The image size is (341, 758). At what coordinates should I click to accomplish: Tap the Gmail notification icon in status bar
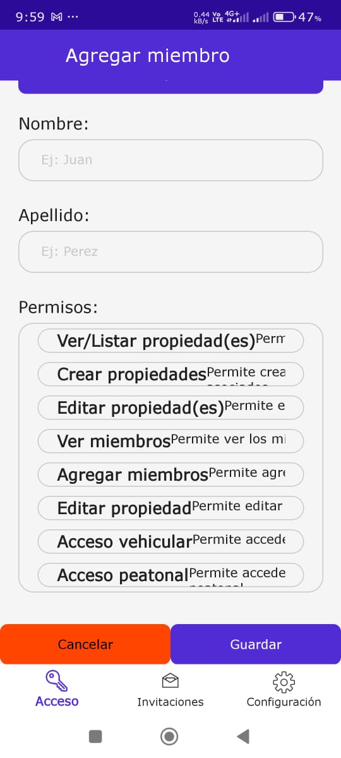56,17
